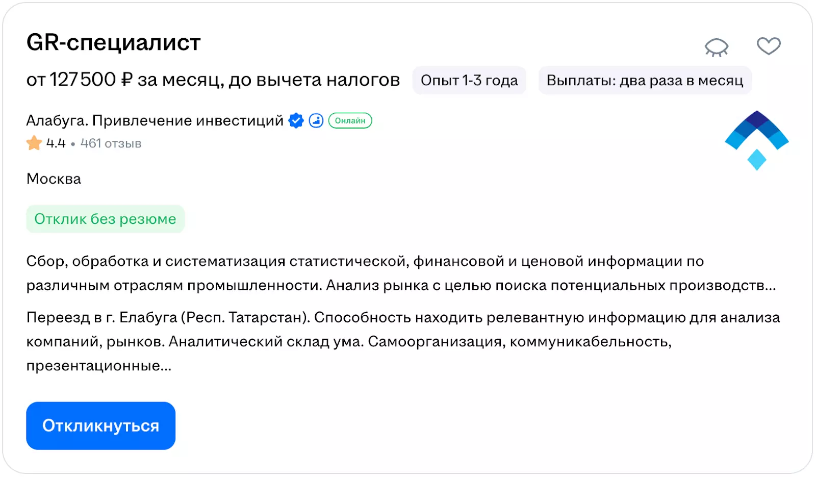Image resolution: width=816 pixels, height=477 pixels.
Task: Click the 4.4 company rating value
Action: [56, 144]
